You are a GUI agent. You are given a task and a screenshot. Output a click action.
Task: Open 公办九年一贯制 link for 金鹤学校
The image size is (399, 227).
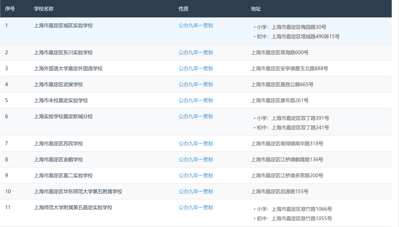(196, 160)
